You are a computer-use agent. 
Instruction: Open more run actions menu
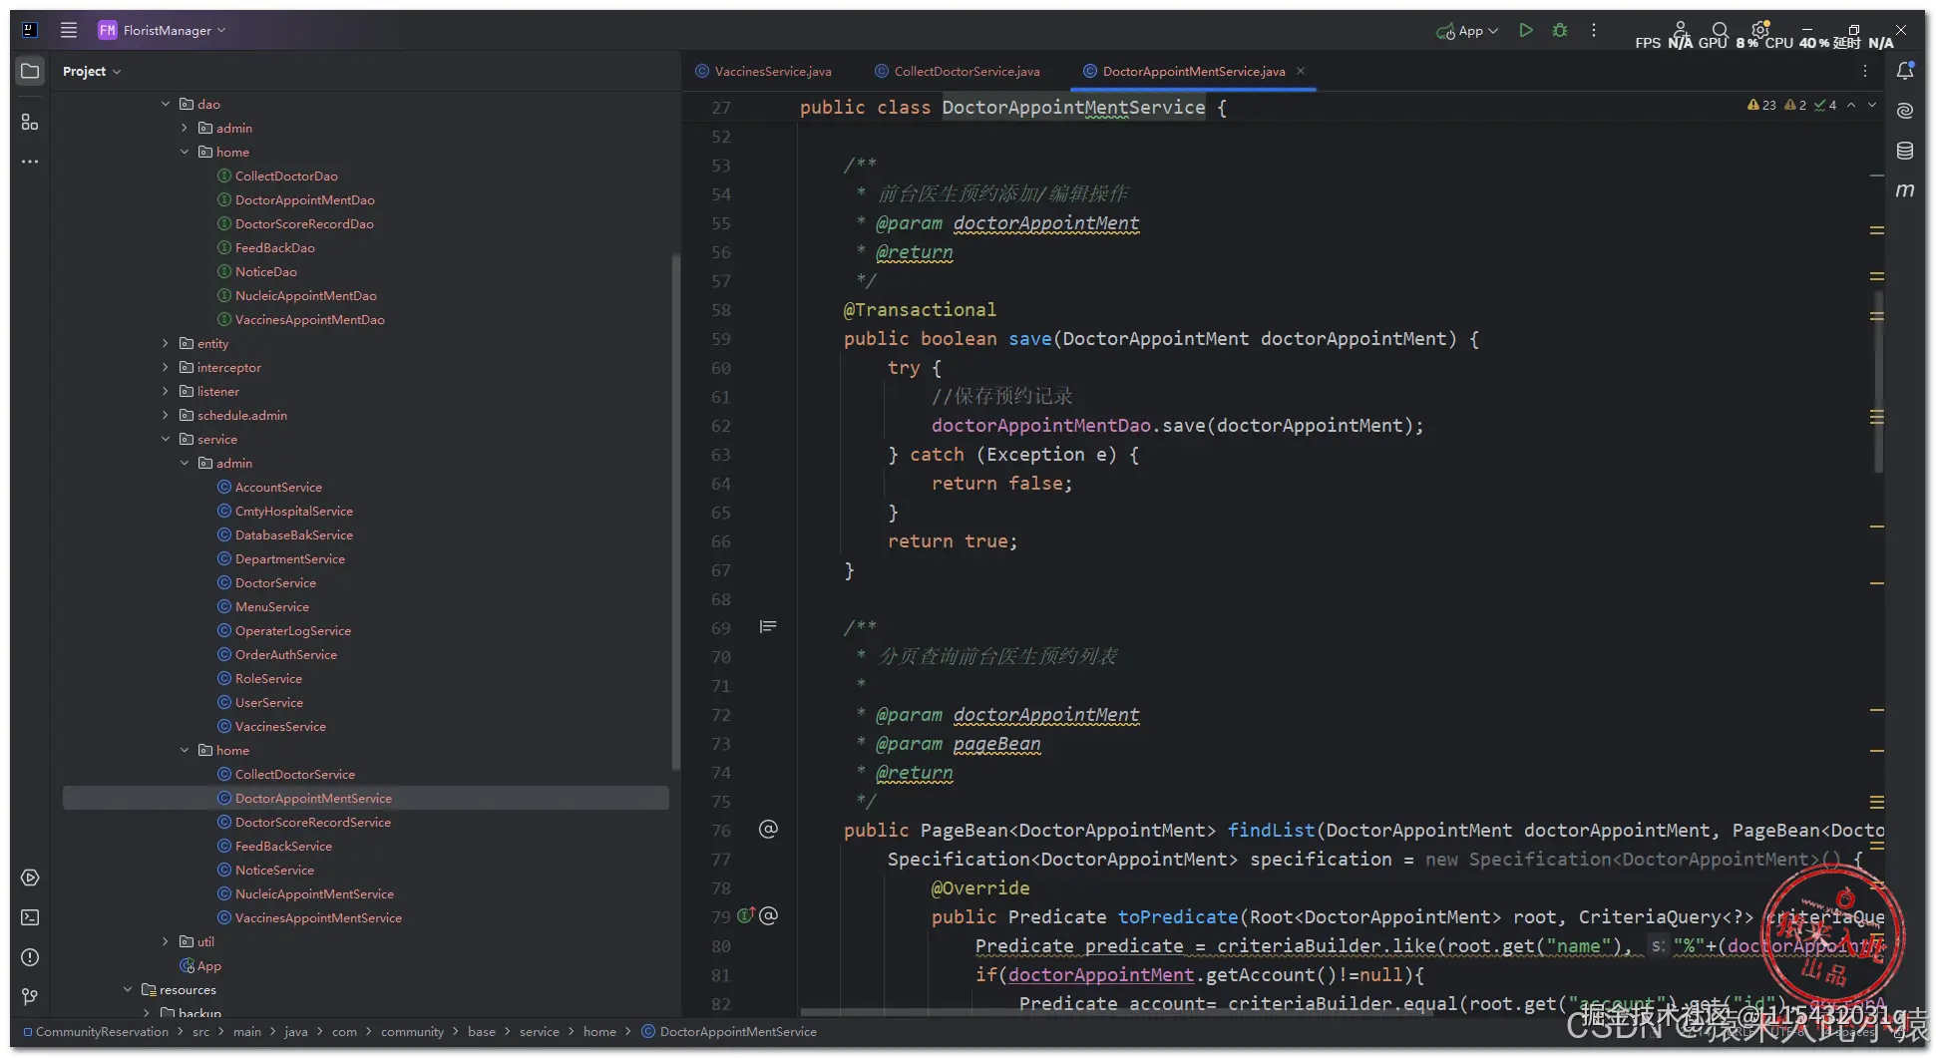tap(1594, 30)
